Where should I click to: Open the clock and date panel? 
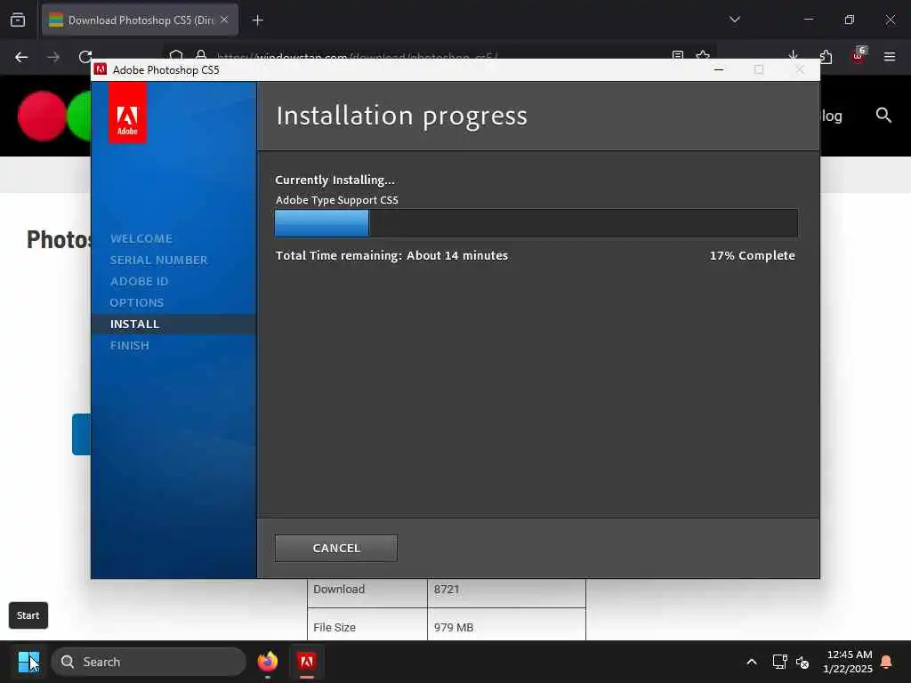(x=848, y=662)
